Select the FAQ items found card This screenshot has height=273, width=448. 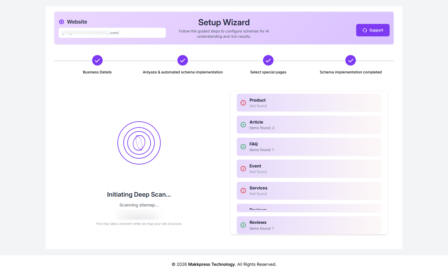point(309,147)
